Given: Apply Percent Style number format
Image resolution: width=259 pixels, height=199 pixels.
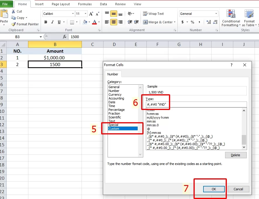Looking at the screenshot, I should [192, 22].
